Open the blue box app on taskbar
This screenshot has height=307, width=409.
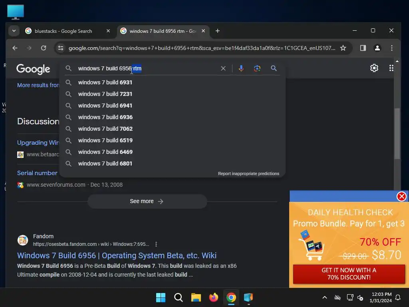248,297
